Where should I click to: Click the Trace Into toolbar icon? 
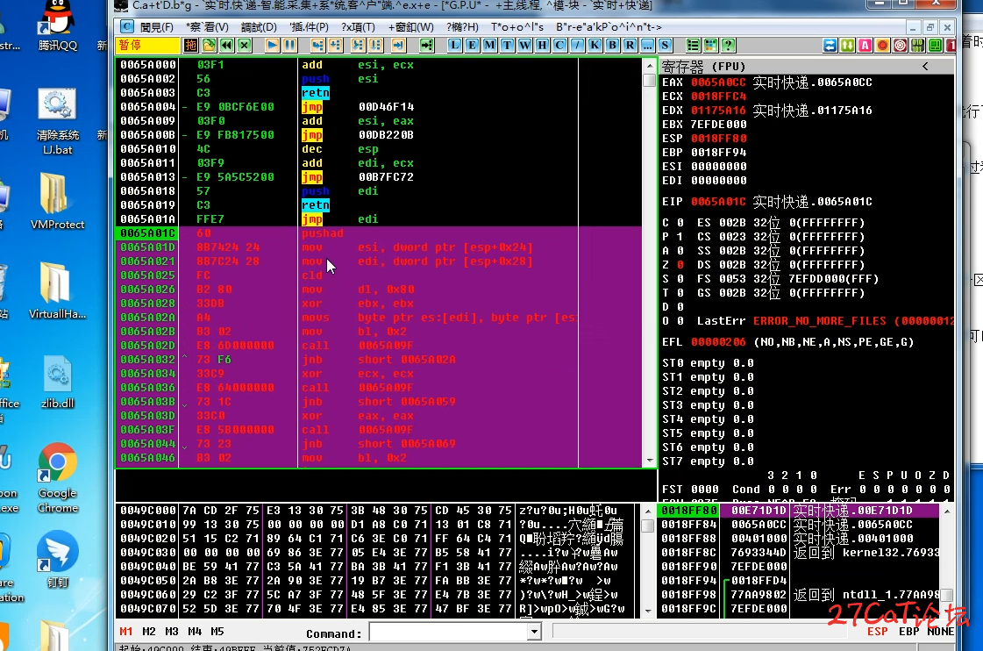(x=358, y=45)
